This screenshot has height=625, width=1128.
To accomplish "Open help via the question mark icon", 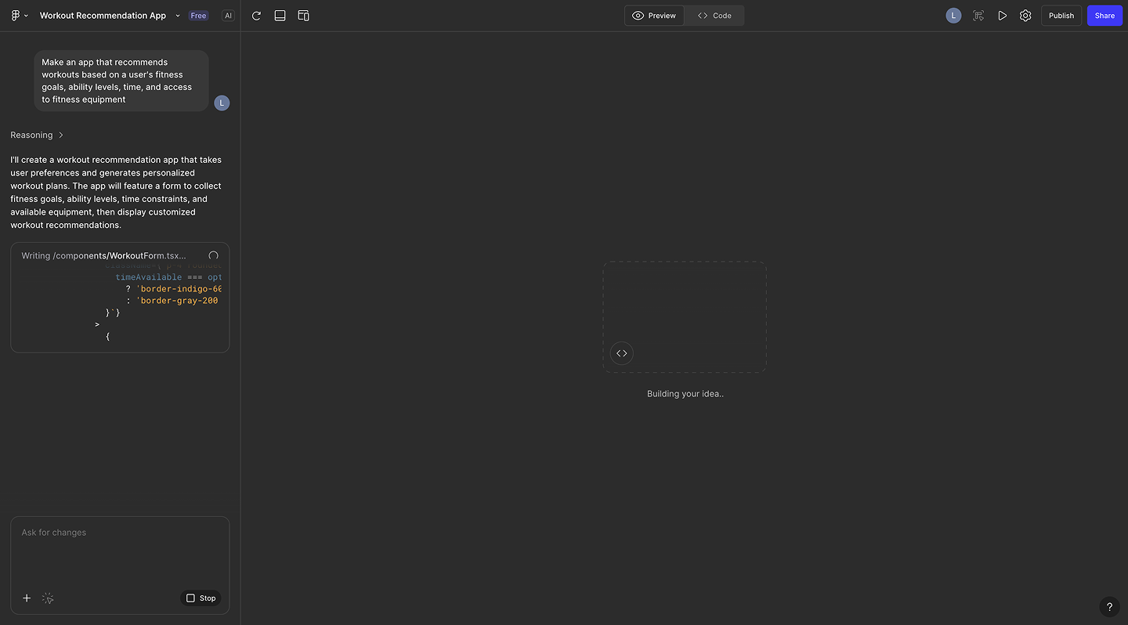I will (x=1108, y=606).
